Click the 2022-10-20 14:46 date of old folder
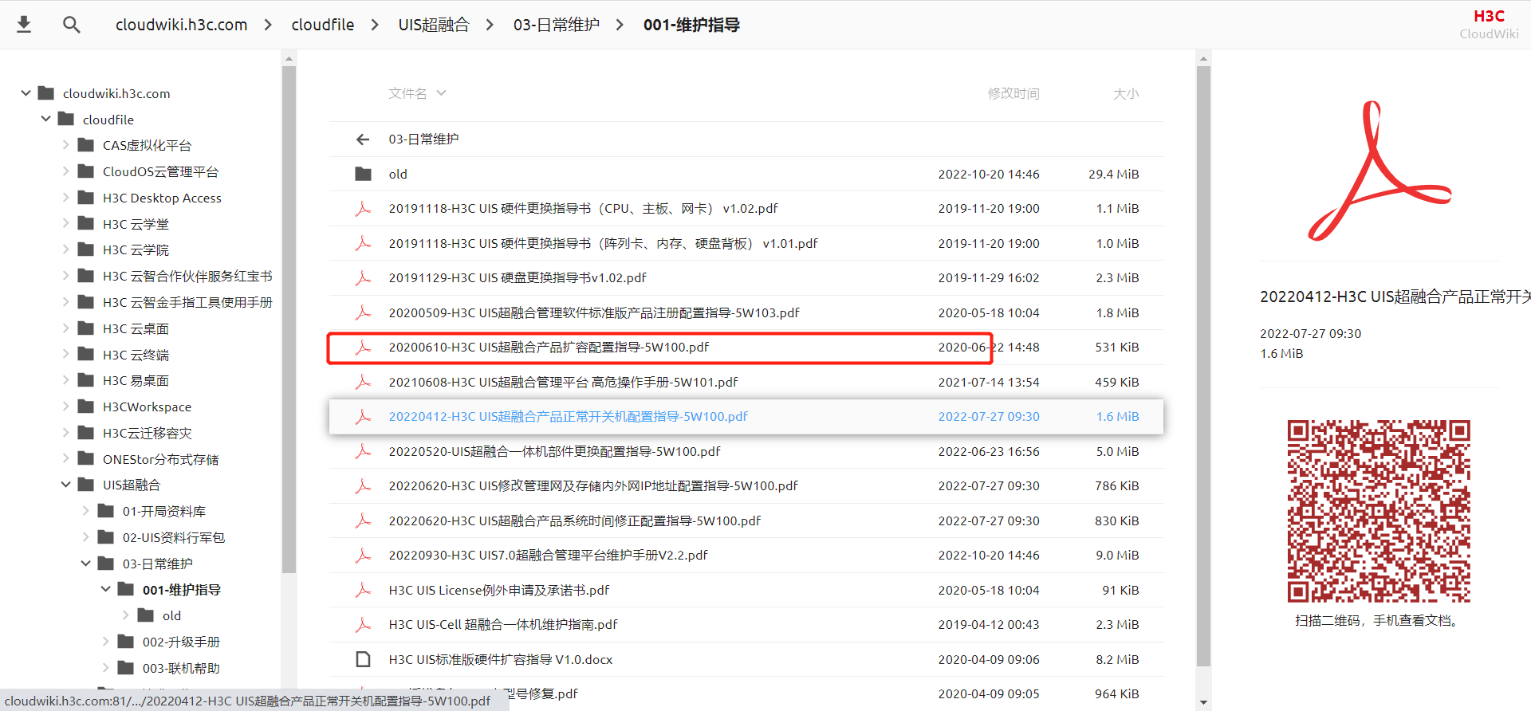 tap(989, 174)
